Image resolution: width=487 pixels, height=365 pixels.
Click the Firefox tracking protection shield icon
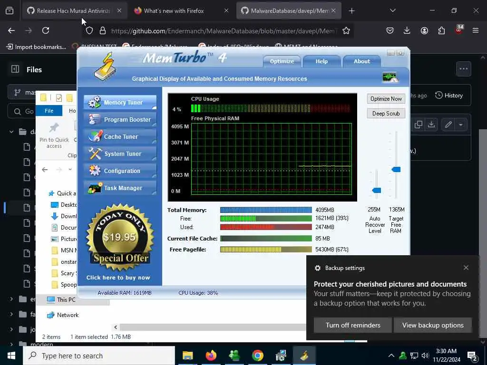89,30
